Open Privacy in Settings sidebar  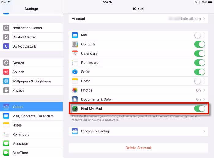[x=31, y=90]
